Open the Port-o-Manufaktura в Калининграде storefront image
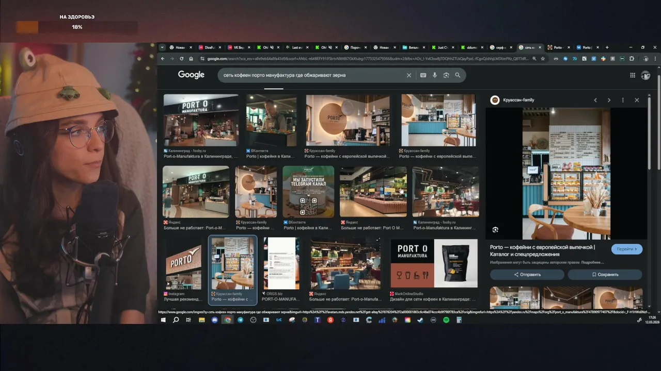Viewport: 661px width, 371px height. click(201, 120)
